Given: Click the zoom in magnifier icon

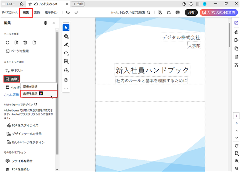Looking at the screenshot, I should pos(236,161).
